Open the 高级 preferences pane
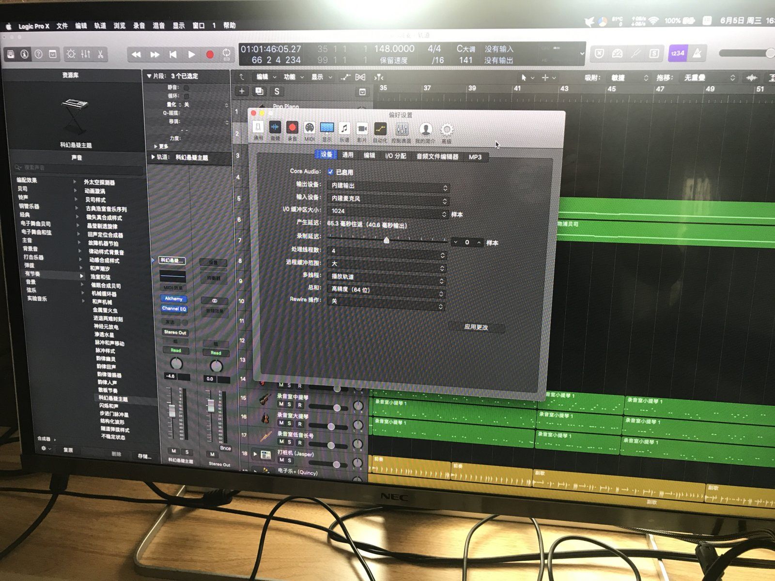This screenshot has height=581, width=775. click(447, 133)
